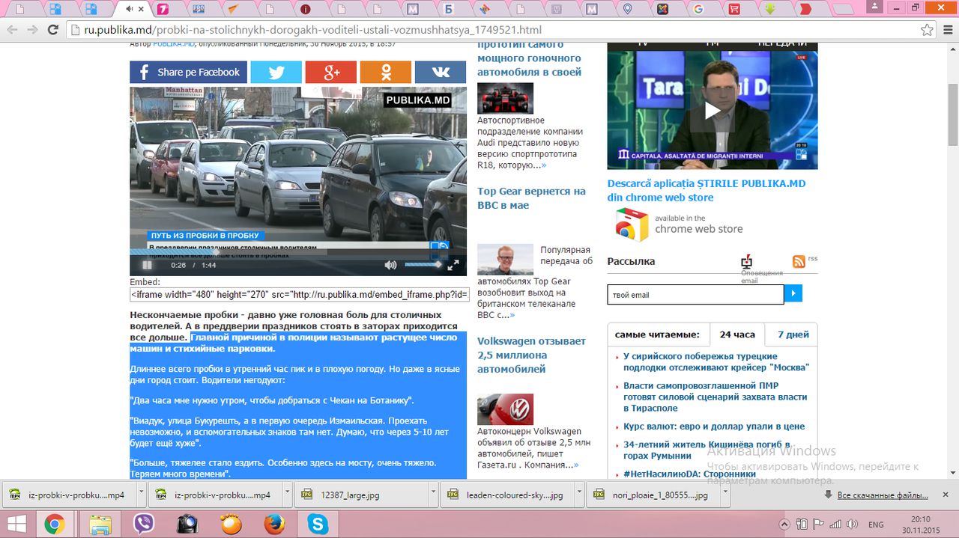This screenshot has height=538, width=959.
Task: Adjust the video volume slider
Action: pyautogui.click(x=423, y=265)
